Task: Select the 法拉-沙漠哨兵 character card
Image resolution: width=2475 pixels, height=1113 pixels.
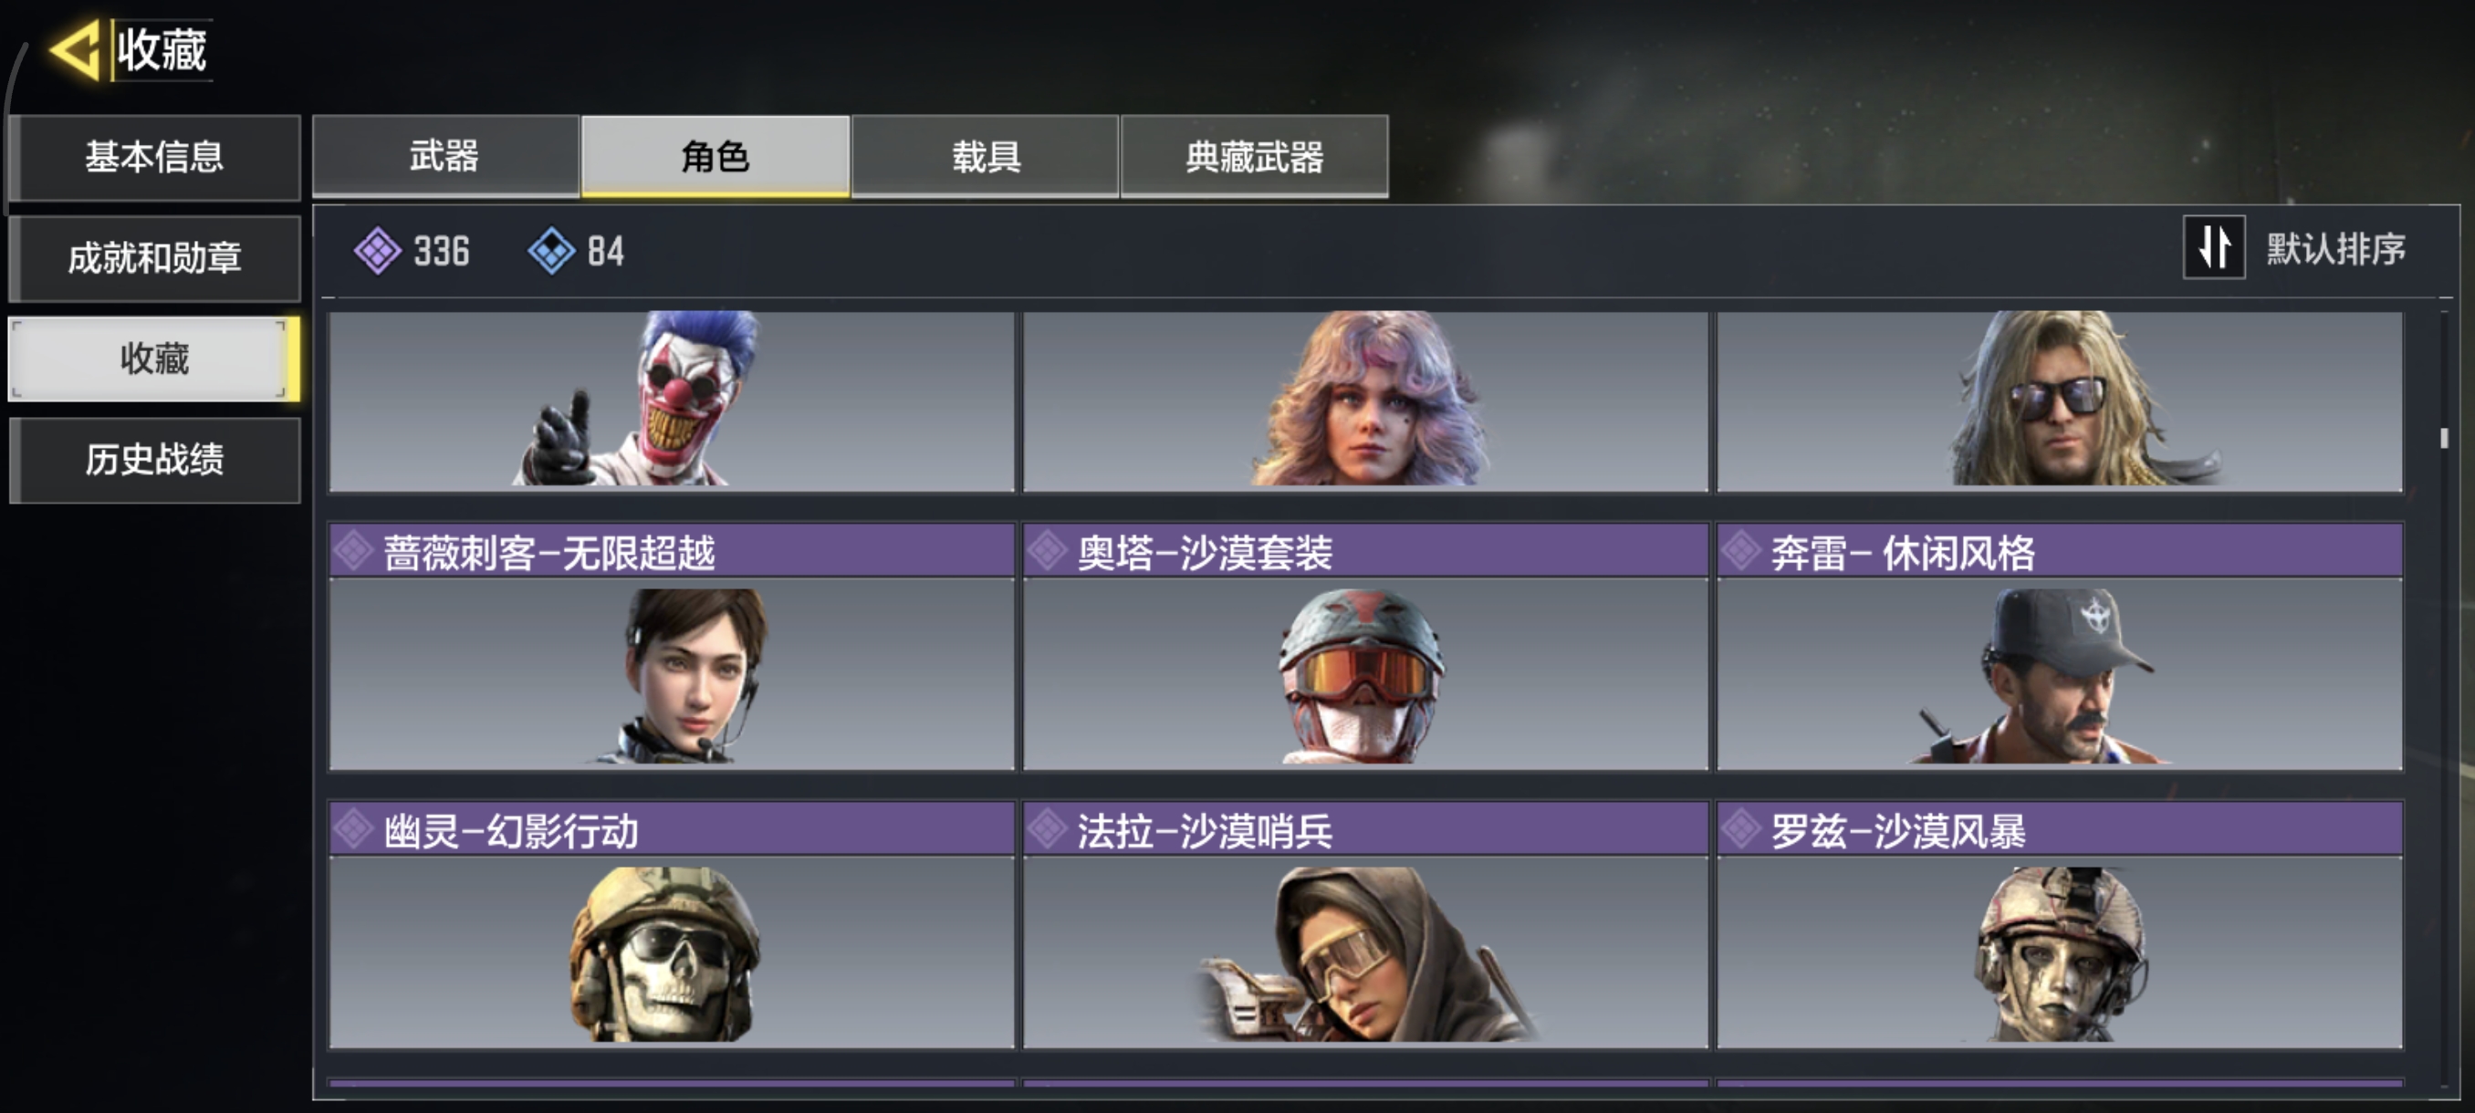Action: click(1365, 925)
